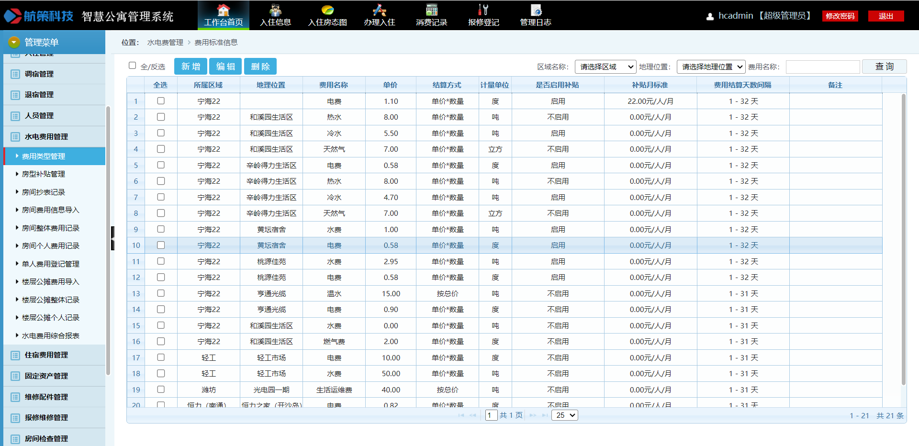Click the 退出 button
Viewport: 919px width, 446px height.
886,16
